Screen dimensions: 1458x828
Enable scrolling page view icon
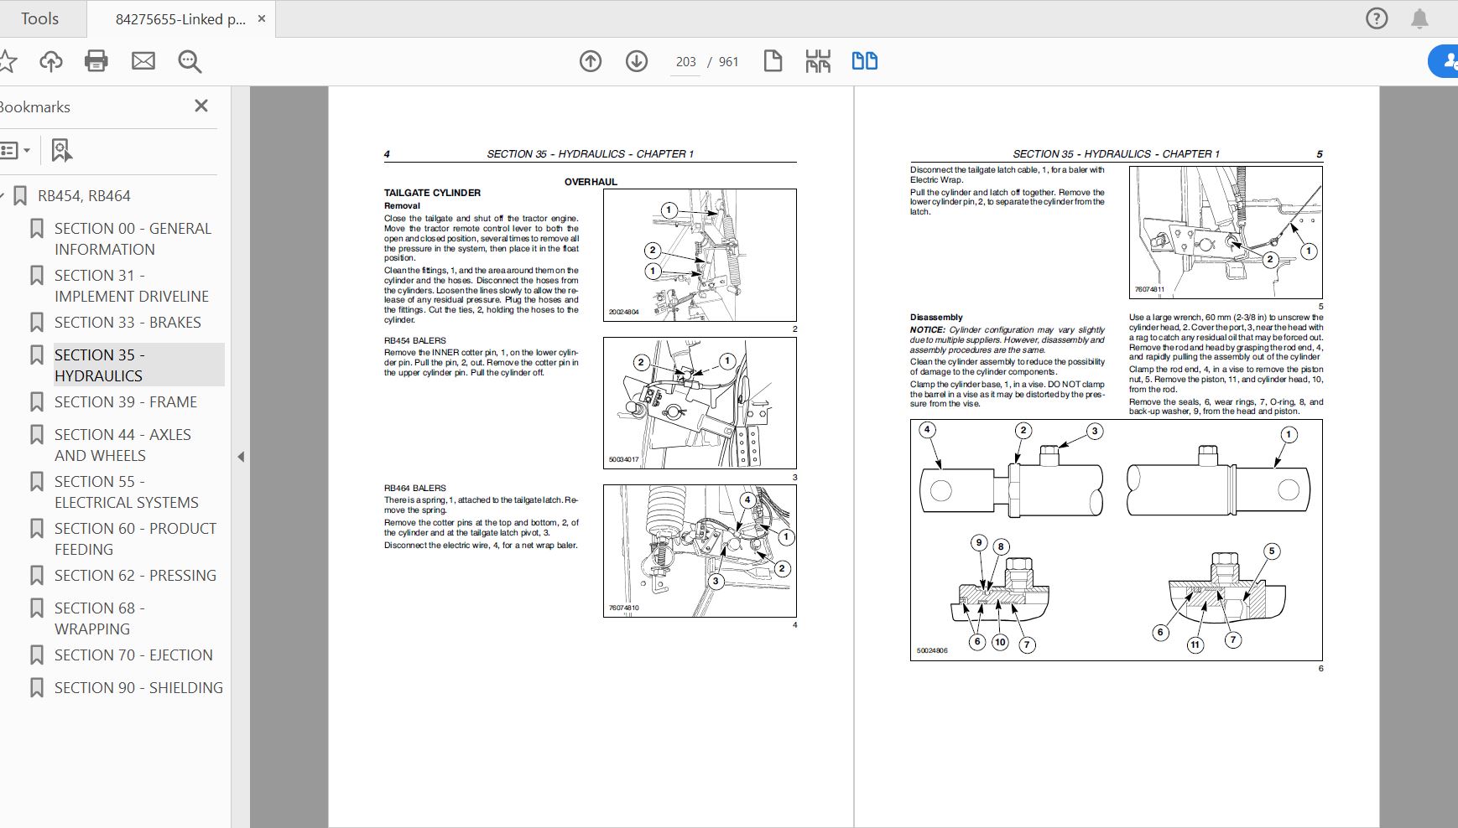(x=818, y=61)
